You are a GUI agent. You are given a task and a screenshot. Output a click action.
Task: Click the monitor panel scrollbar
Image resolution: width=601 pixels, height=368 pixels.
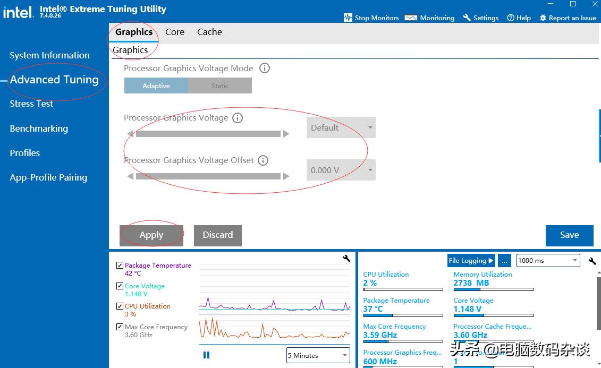(599, 304)
